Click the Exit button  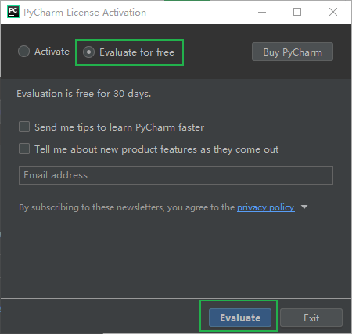coord(311,318)
